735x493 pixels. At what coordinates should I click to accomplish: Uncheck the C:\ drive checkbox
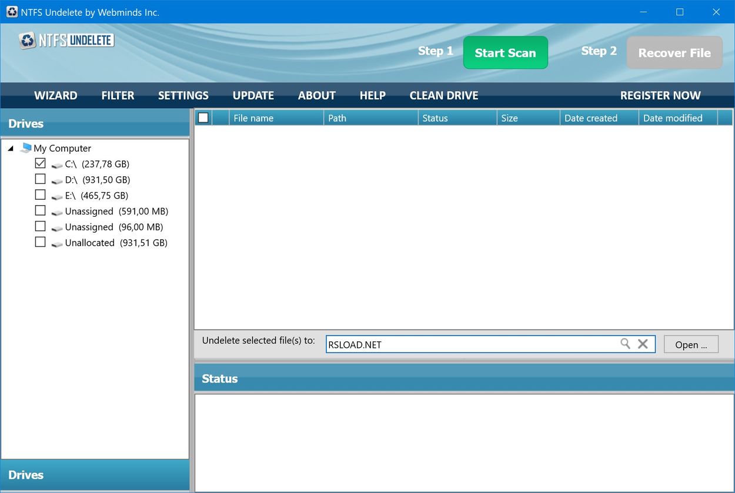coord(40,163)
